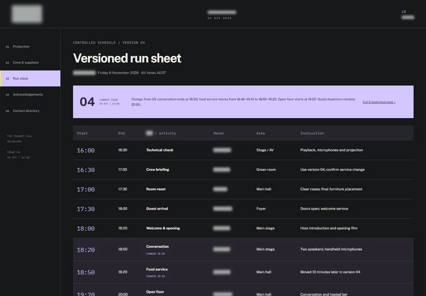Select the Crew briefing activity

158,170
